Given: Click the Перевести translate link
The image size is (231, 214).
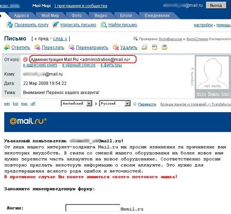Looking at the screenshot, I should tap(147, 104).
